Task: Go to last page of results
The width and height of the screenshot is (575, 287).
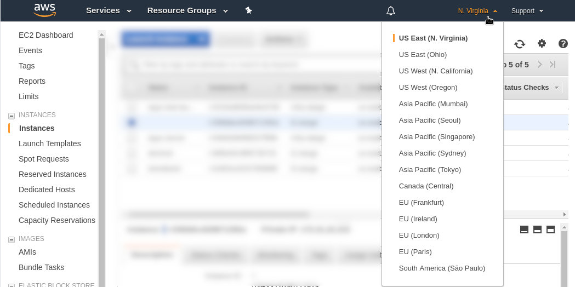Action: click(553, 65)
